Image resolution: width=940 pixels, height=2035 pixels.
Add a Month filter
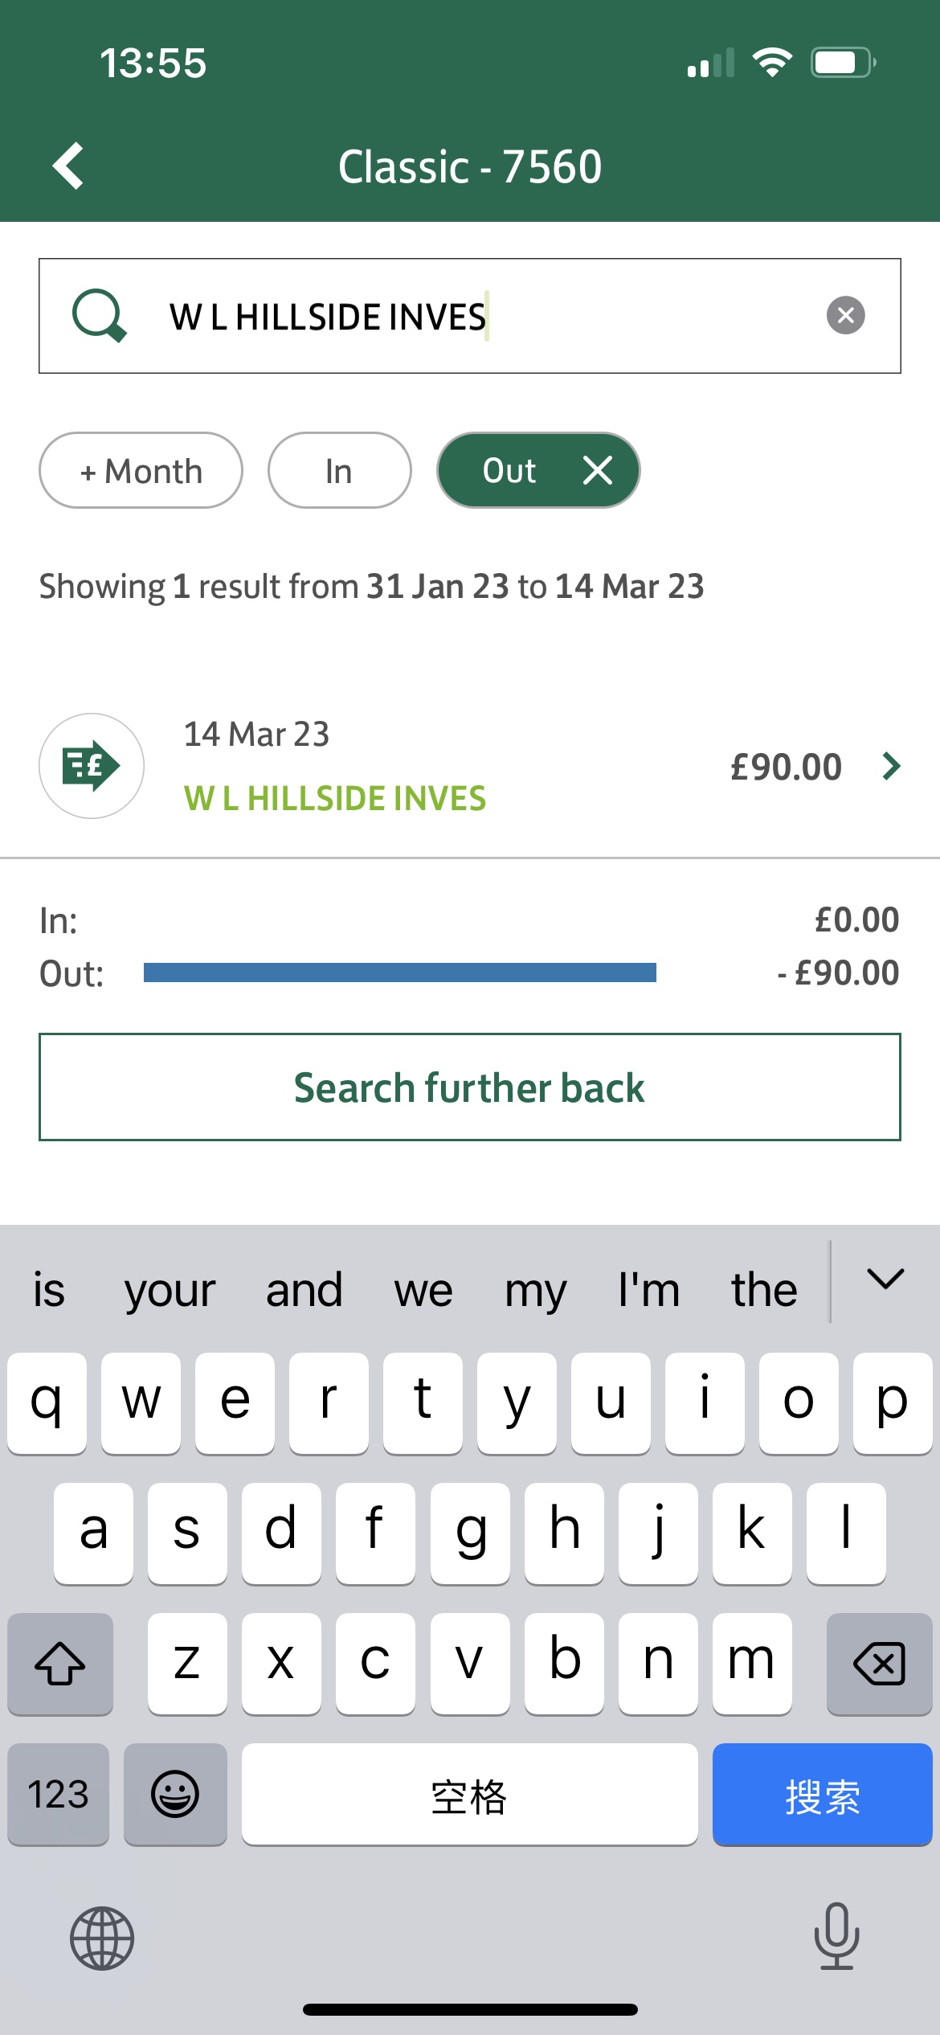141,471
